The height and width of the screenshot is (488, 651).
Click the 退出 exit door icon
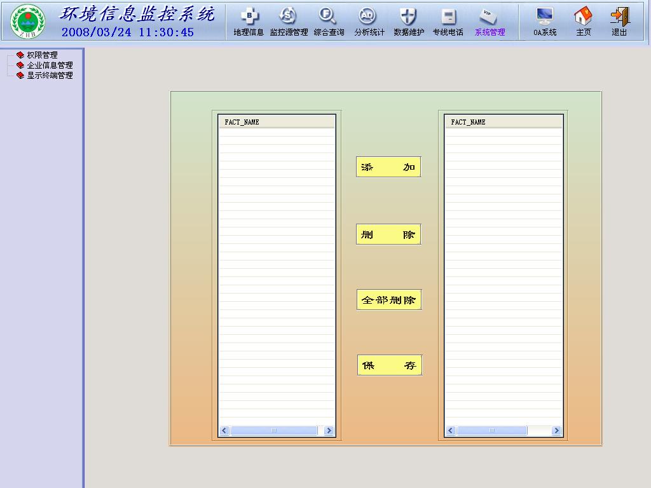tap(619, 17)
